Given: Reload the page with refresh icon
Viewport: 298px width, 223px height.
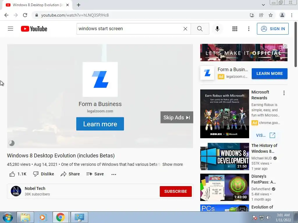Looking at the screenshot, I should (x=25, y=15).
